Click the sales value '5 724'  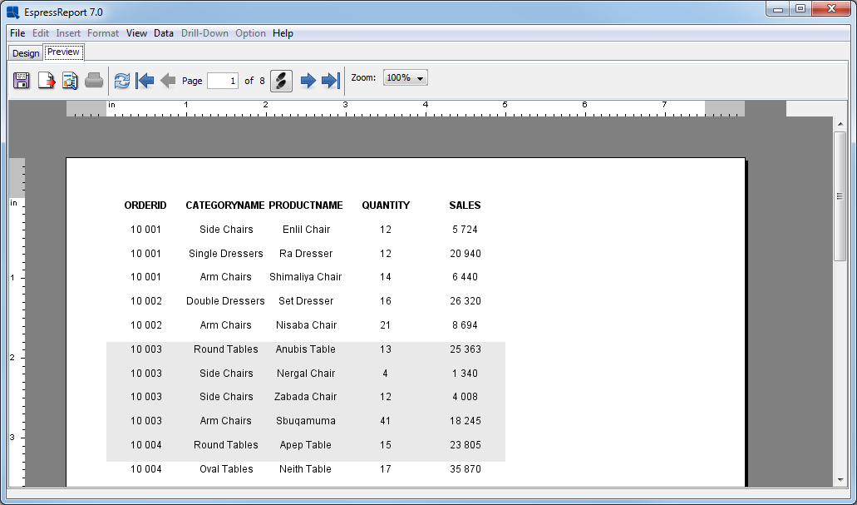(x=465, y=230)
